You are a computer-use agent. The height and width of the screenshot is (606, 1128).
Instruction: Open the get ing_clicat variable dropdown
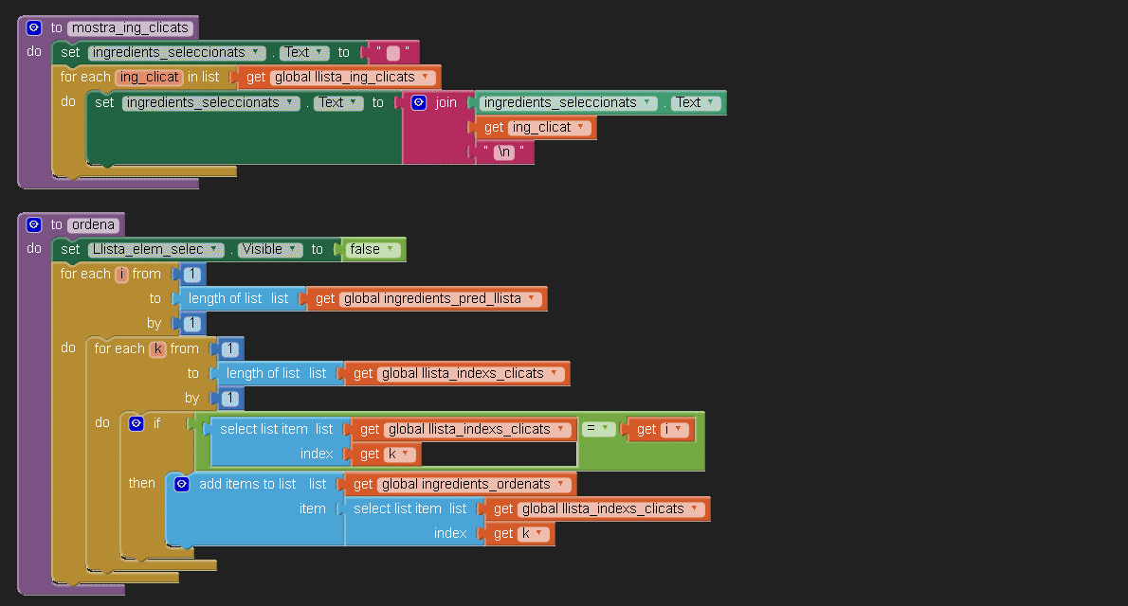(x=579, y=127)
